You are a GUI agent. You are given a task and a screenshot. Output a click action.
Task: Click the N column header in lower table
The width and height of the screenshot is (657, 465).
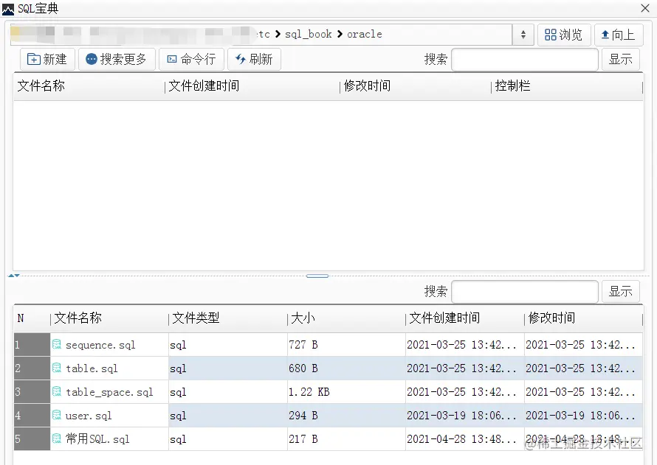(x=32, y=318)
